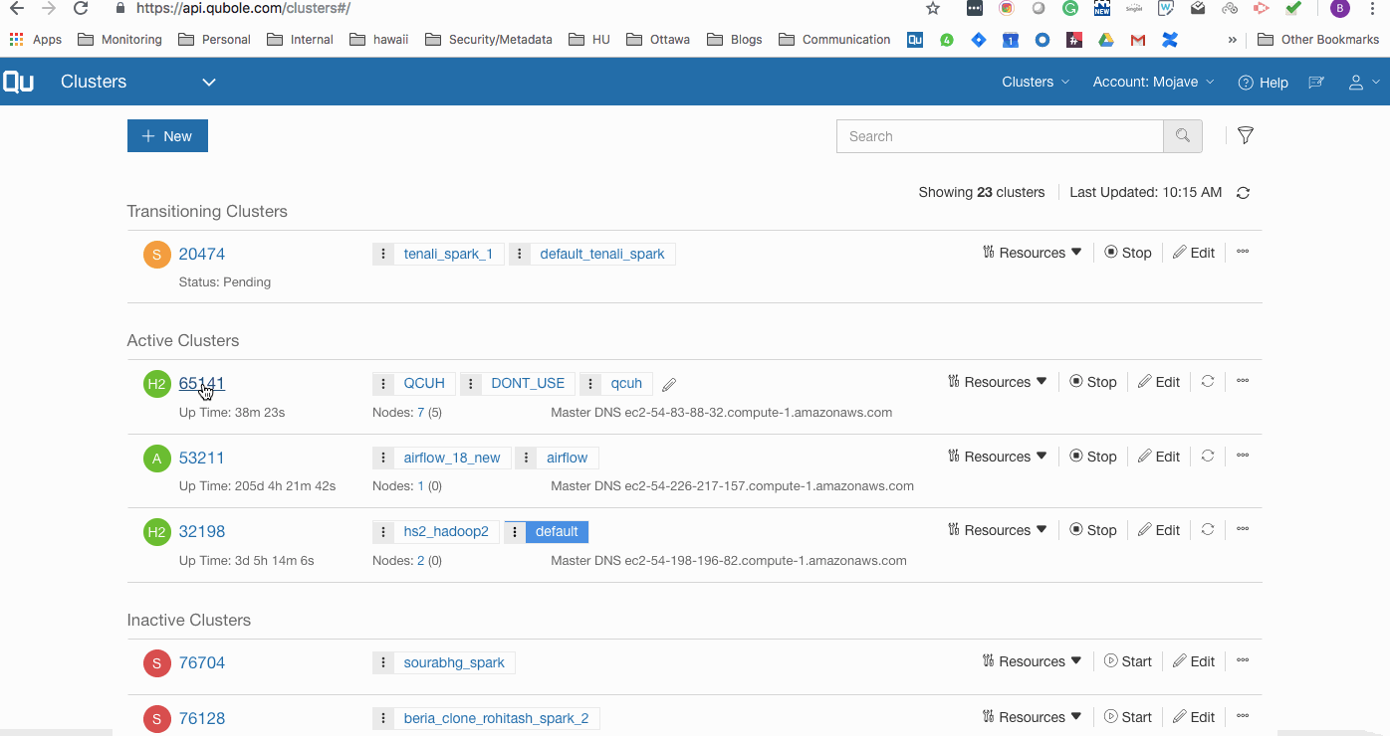This screenshot has height=736, width=1390.
Task: Open more options for cluster 53211
Action: click(x=1243, y=456)
